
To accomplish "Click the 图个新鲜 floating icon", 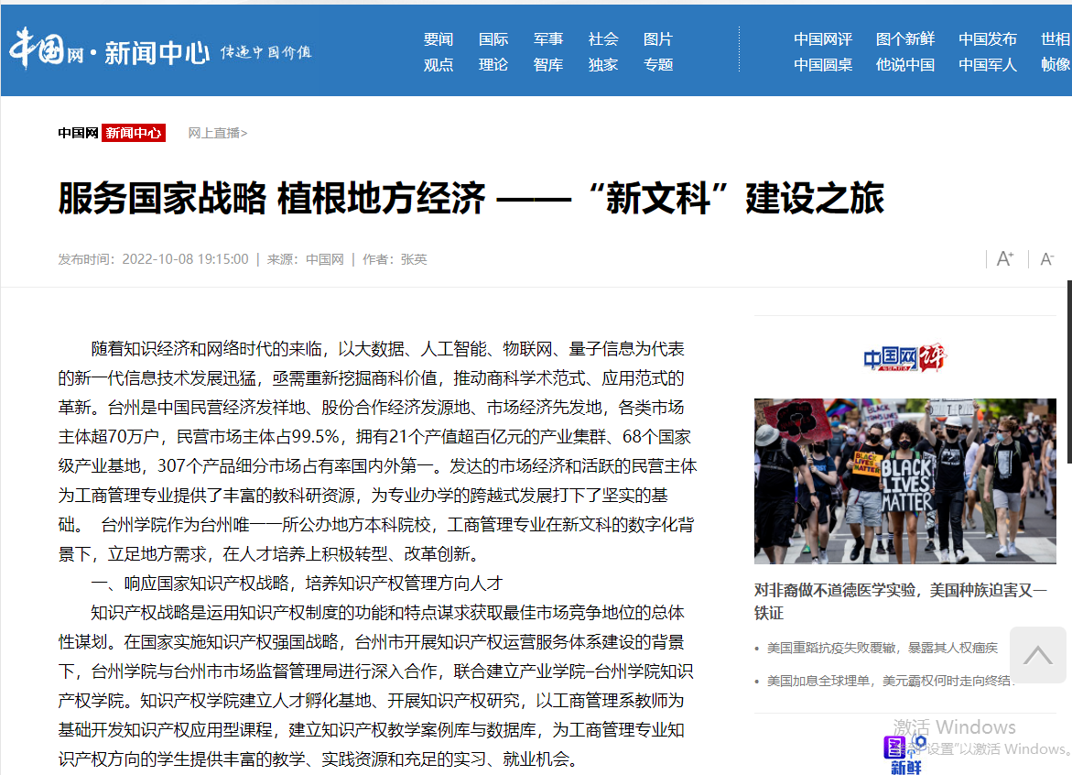I will tap(904, 754).
